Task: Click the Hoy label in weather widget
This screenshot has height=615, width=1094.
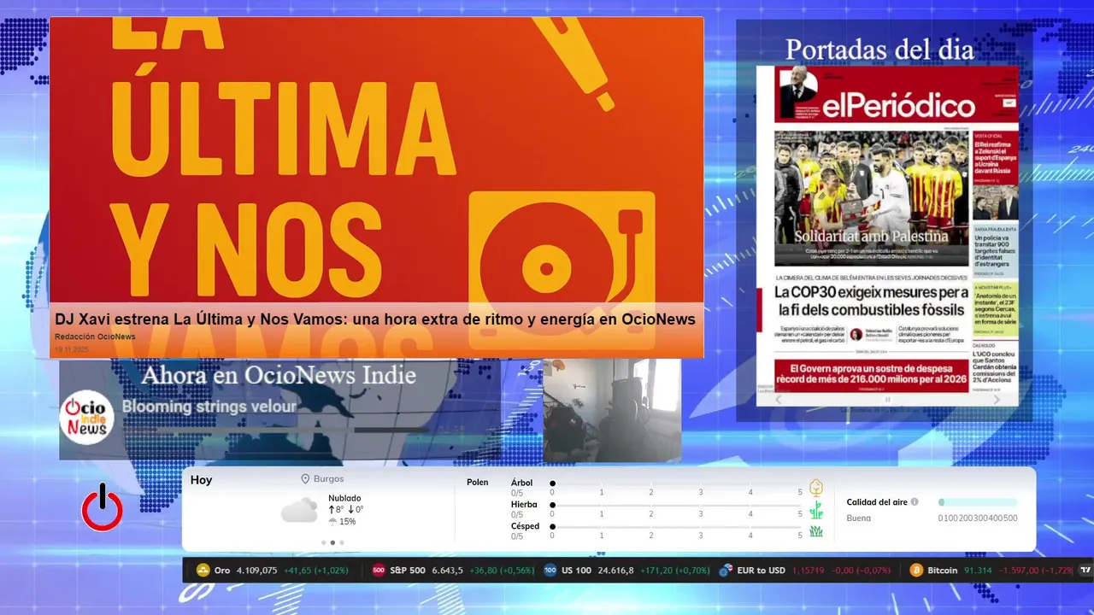Action: [x=202, y=480]
